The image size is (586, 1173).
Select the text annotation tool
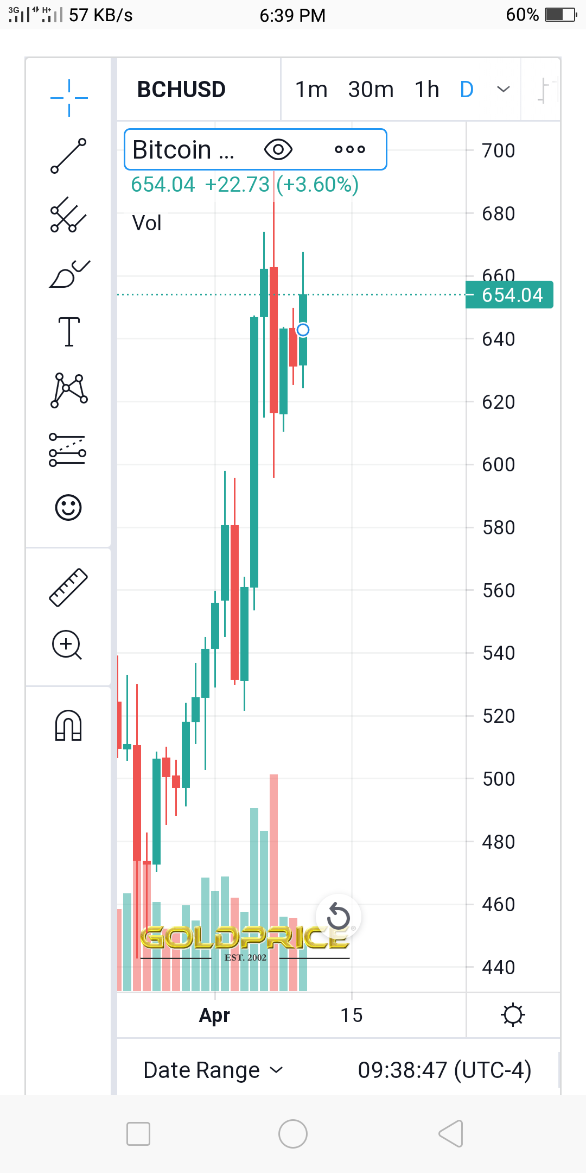tap(69, 332)
